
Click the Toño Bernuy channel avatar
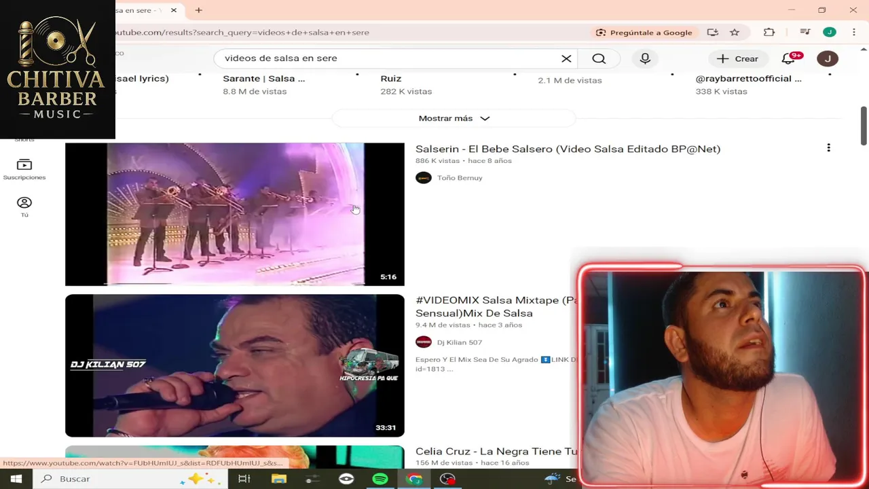(424, 178)
